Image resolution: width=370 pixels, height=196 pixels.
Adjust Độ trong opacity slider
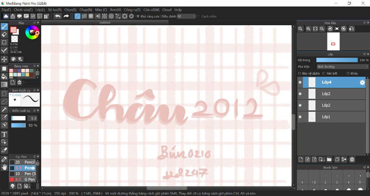337,60
